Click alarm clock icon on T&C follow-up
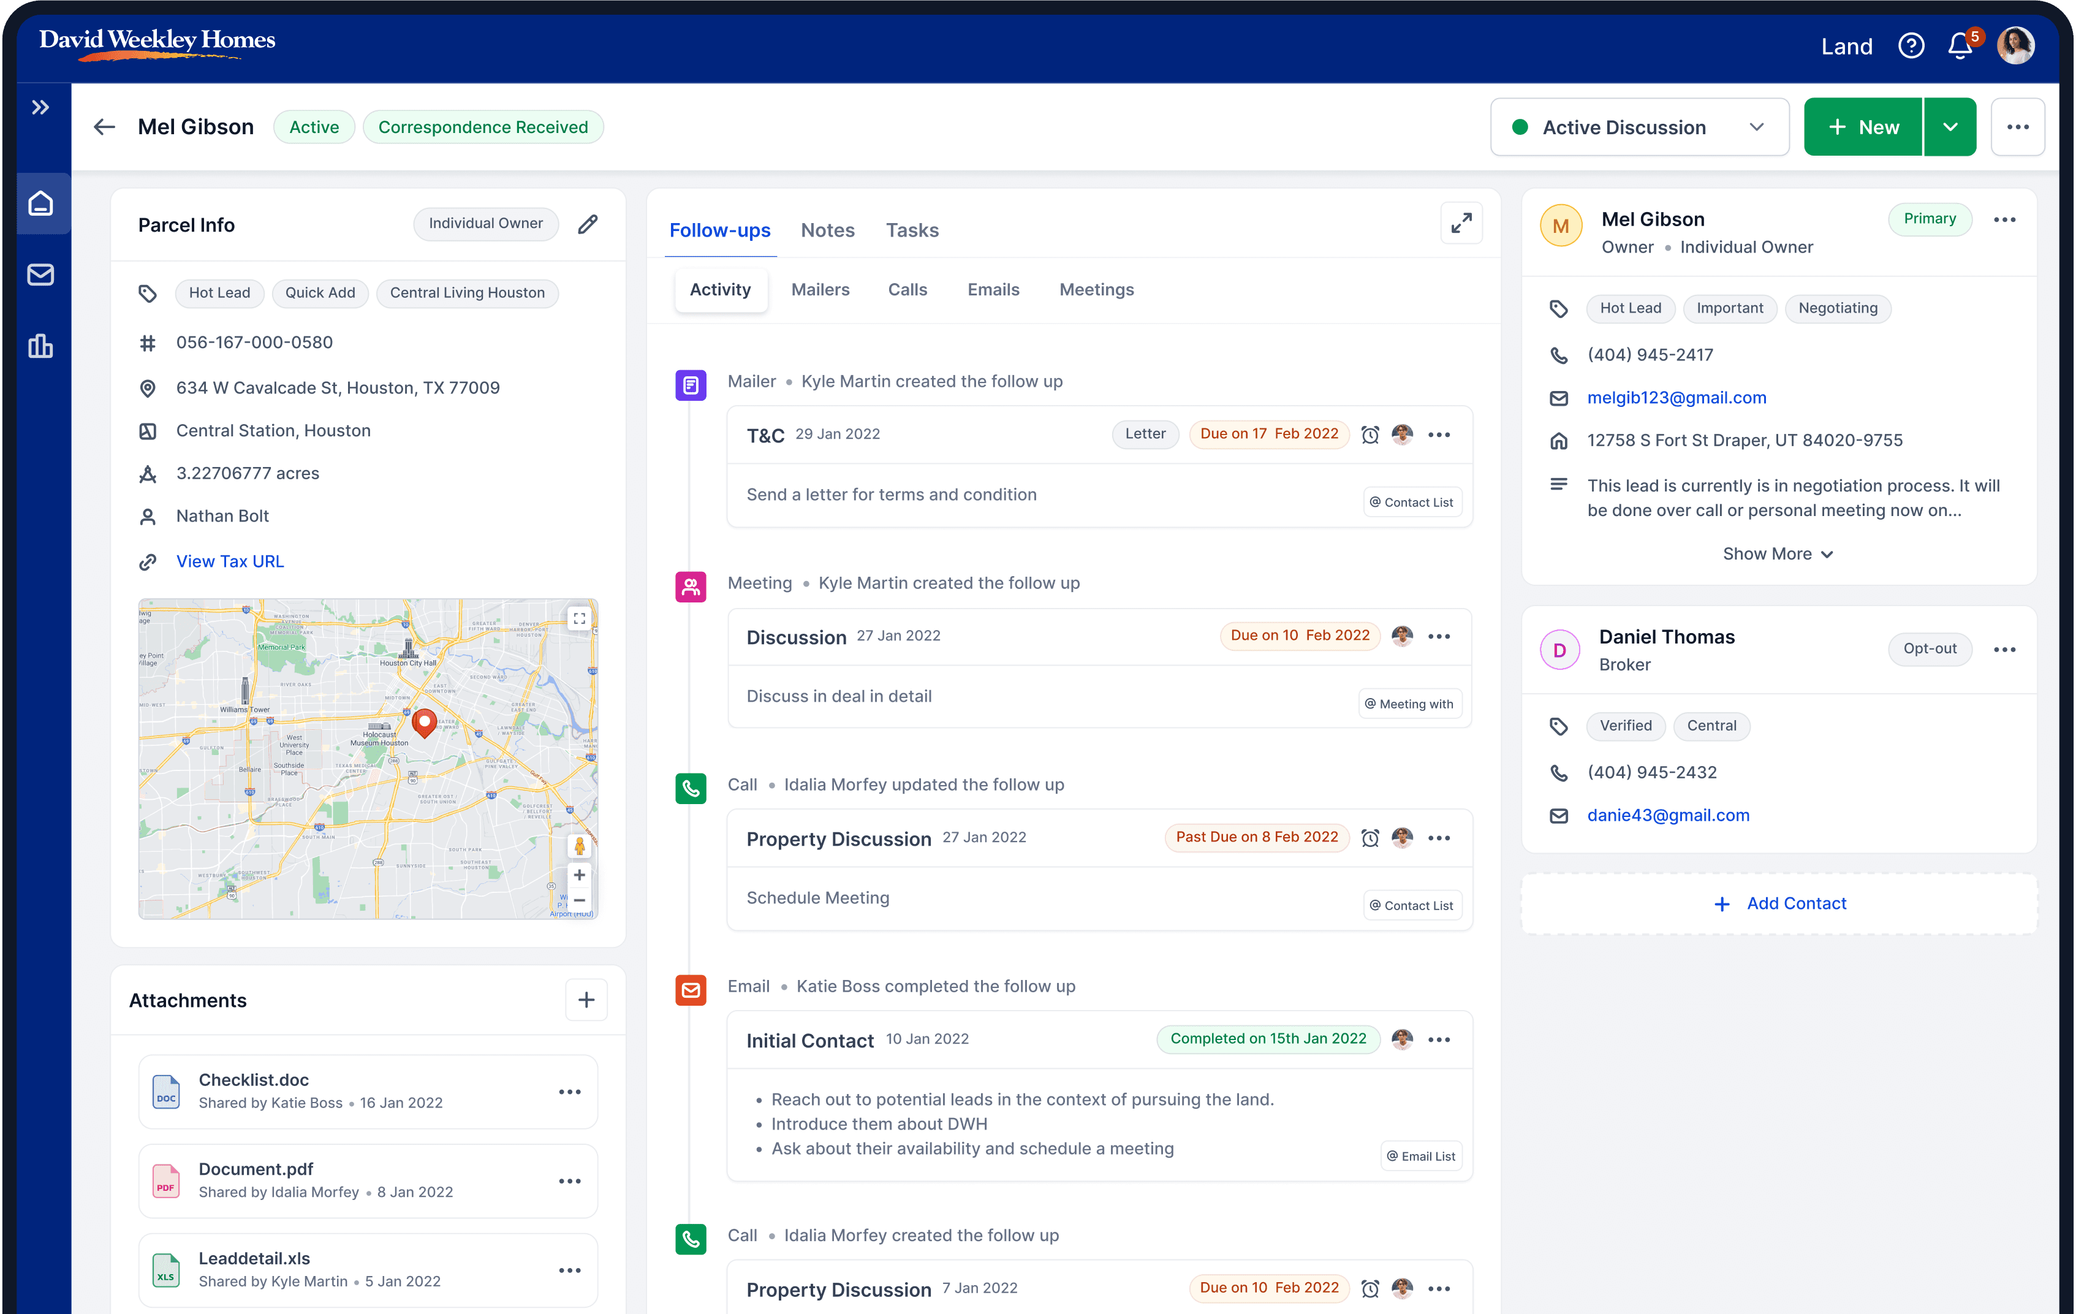 1370,435
